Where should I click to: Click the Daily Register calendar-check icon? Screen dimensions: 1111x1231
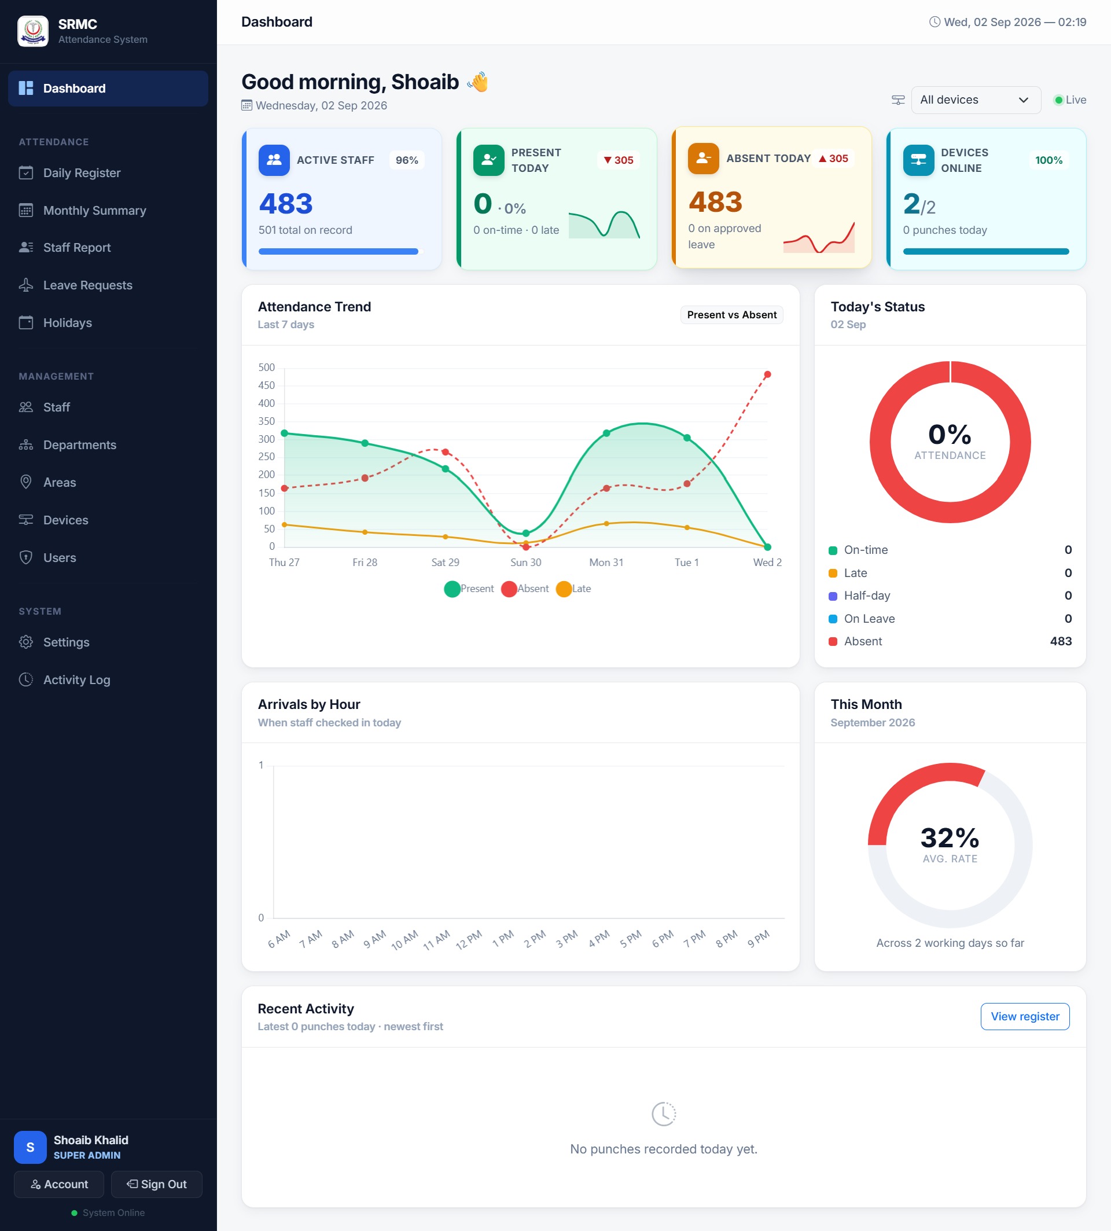(26, 173)
